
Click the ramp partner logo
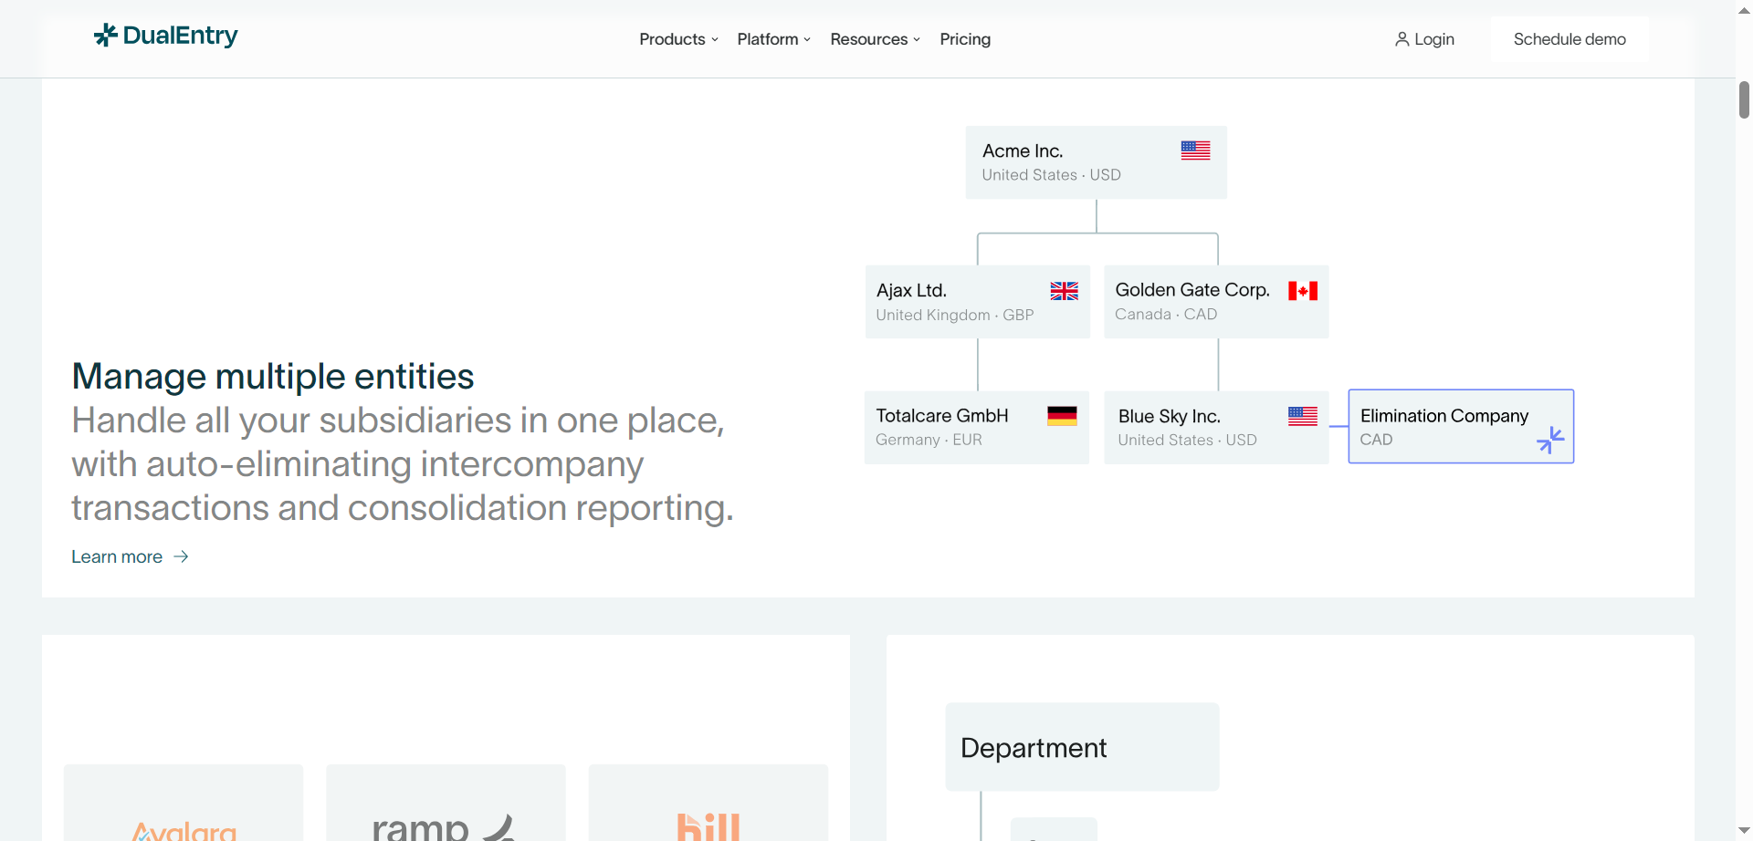click(x=445, y=826)
